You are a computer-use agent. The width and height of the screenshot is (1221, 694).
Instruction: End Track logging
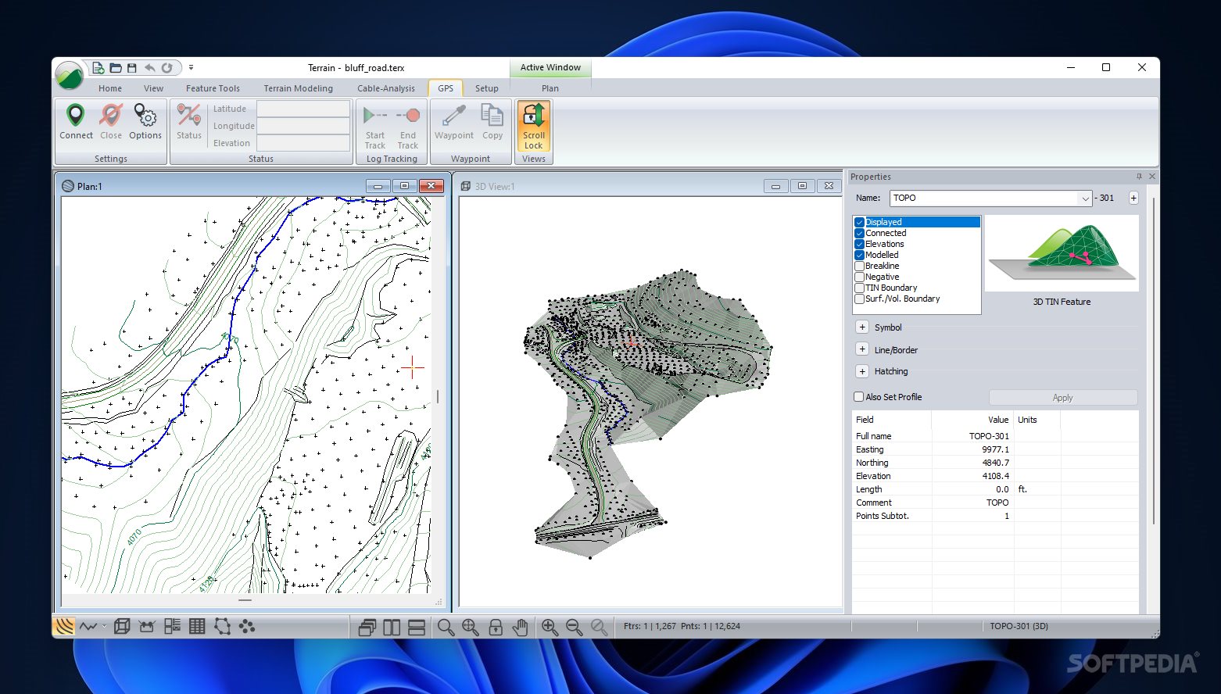pyautogui.click(x=408, y=127)
